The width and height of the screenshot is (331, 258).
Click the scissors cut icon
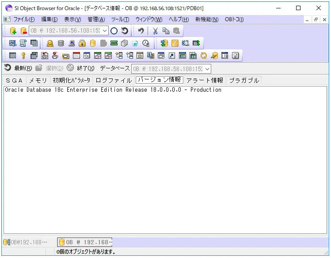[155, 31]
